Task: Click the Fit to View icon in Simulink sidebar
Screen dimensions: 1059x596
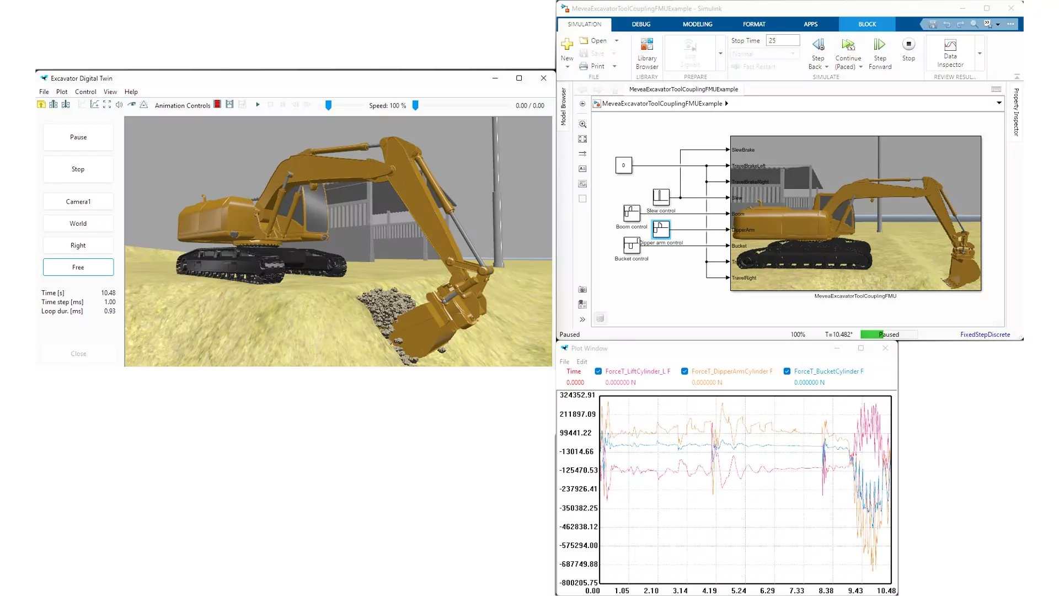Action: [x=582, y=139]
